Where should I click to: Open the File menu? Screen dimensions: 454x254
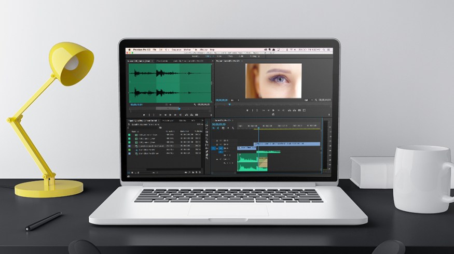pyautogui.click(x=154, y=50)
